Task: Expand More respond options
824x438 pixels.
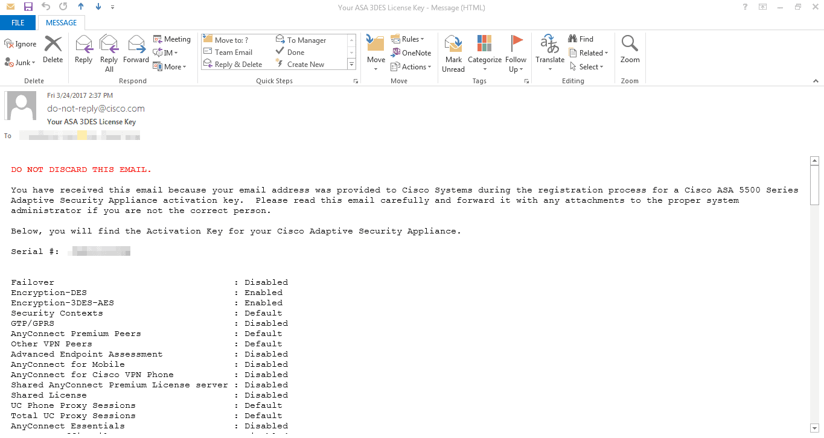Action: [x=170, y=67]
